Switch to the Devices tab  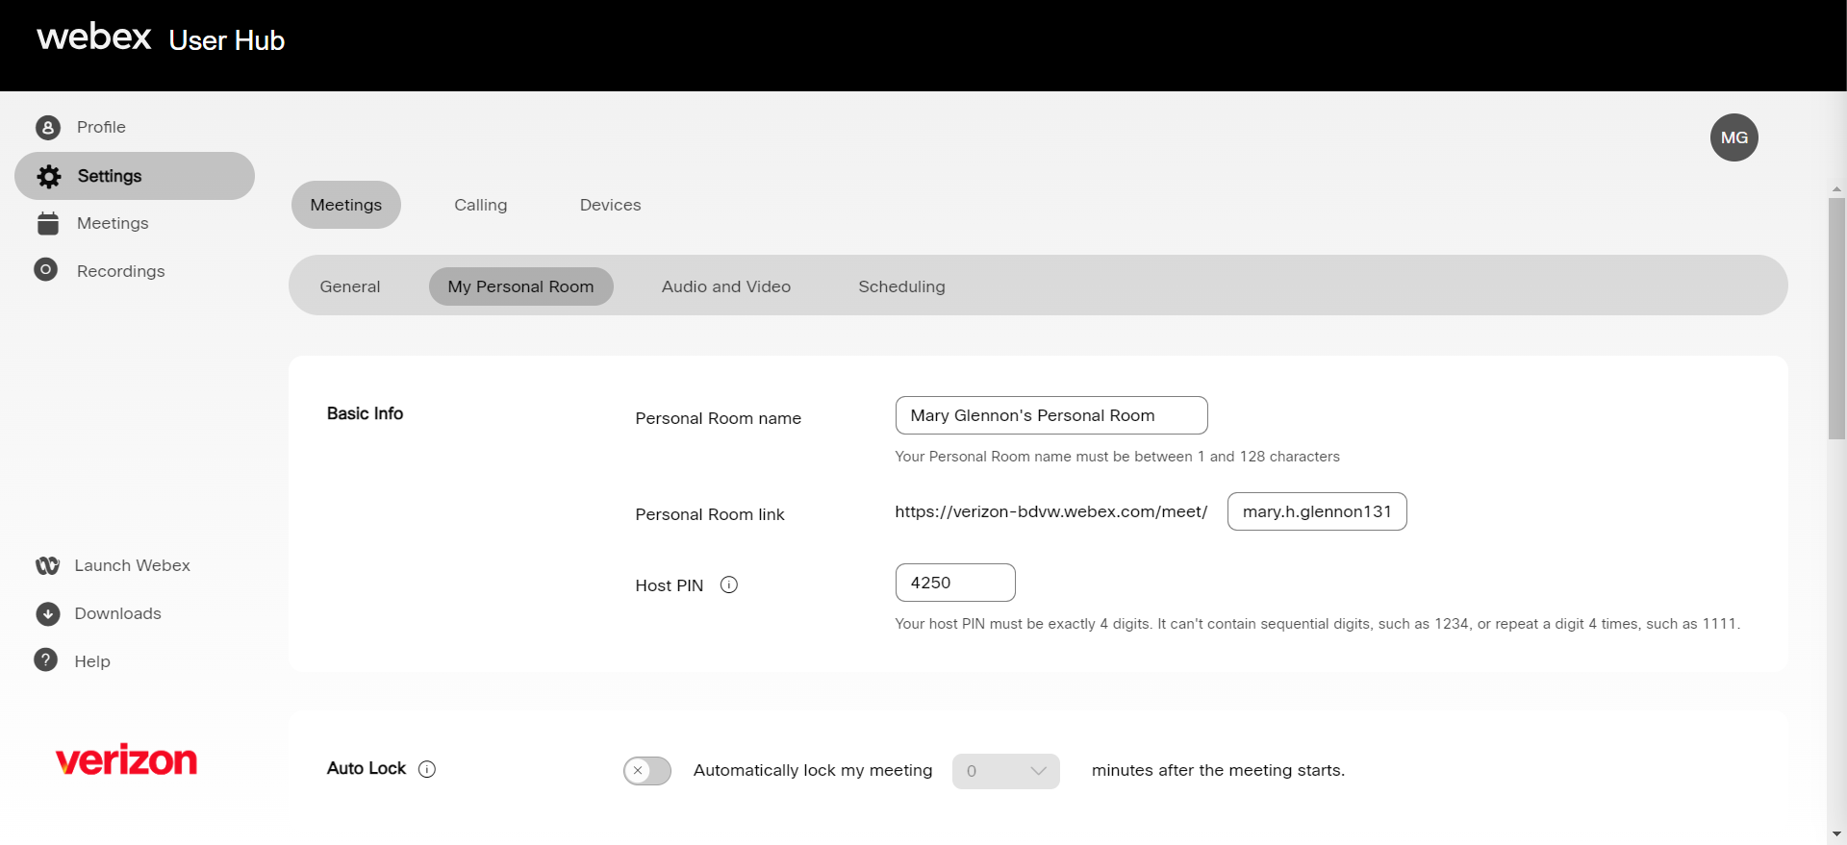610,205
